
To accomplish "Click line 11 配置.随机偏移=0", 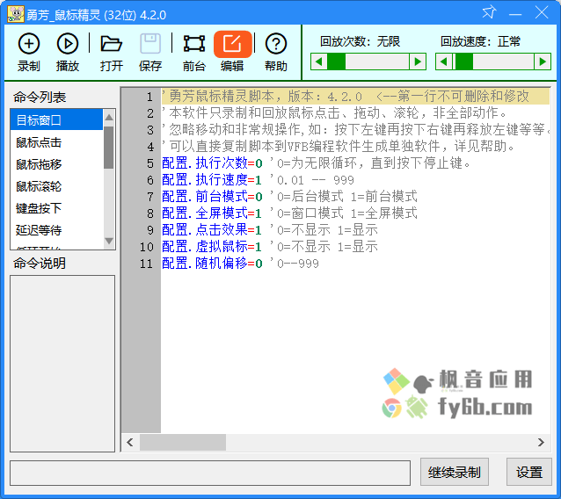I will 212,264.
